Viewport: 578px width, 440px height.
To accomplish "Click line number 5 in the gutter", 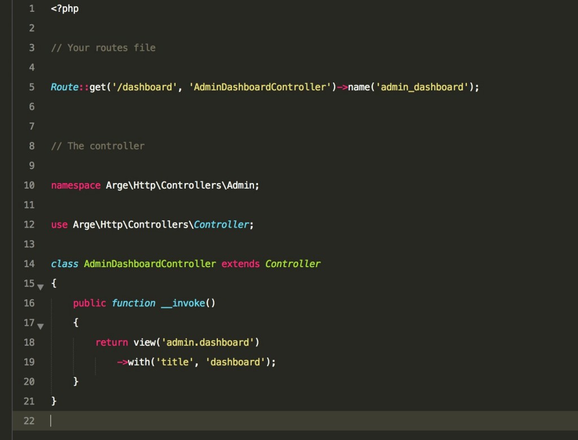I will pyautogui.click(x=32, y=87).
